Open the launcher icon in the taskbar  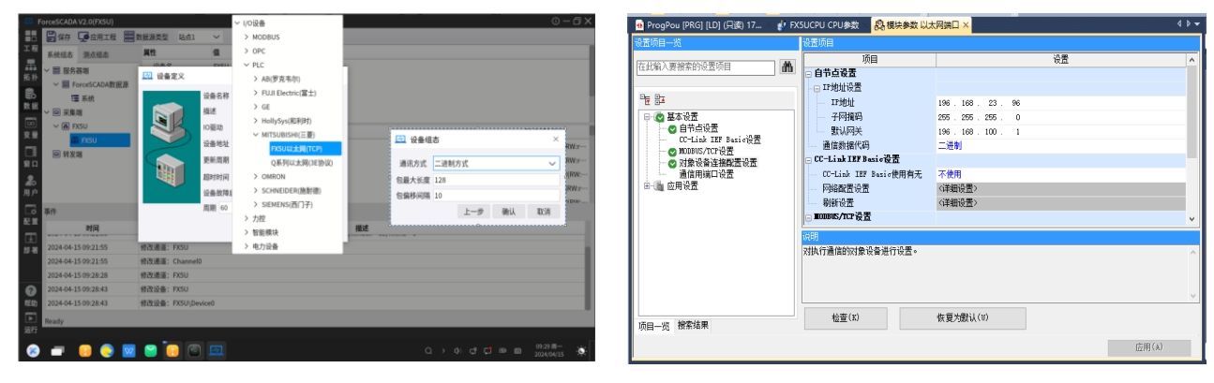33,351
